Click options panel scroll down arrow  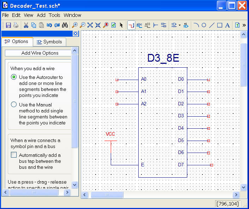[x=75, y=185]
